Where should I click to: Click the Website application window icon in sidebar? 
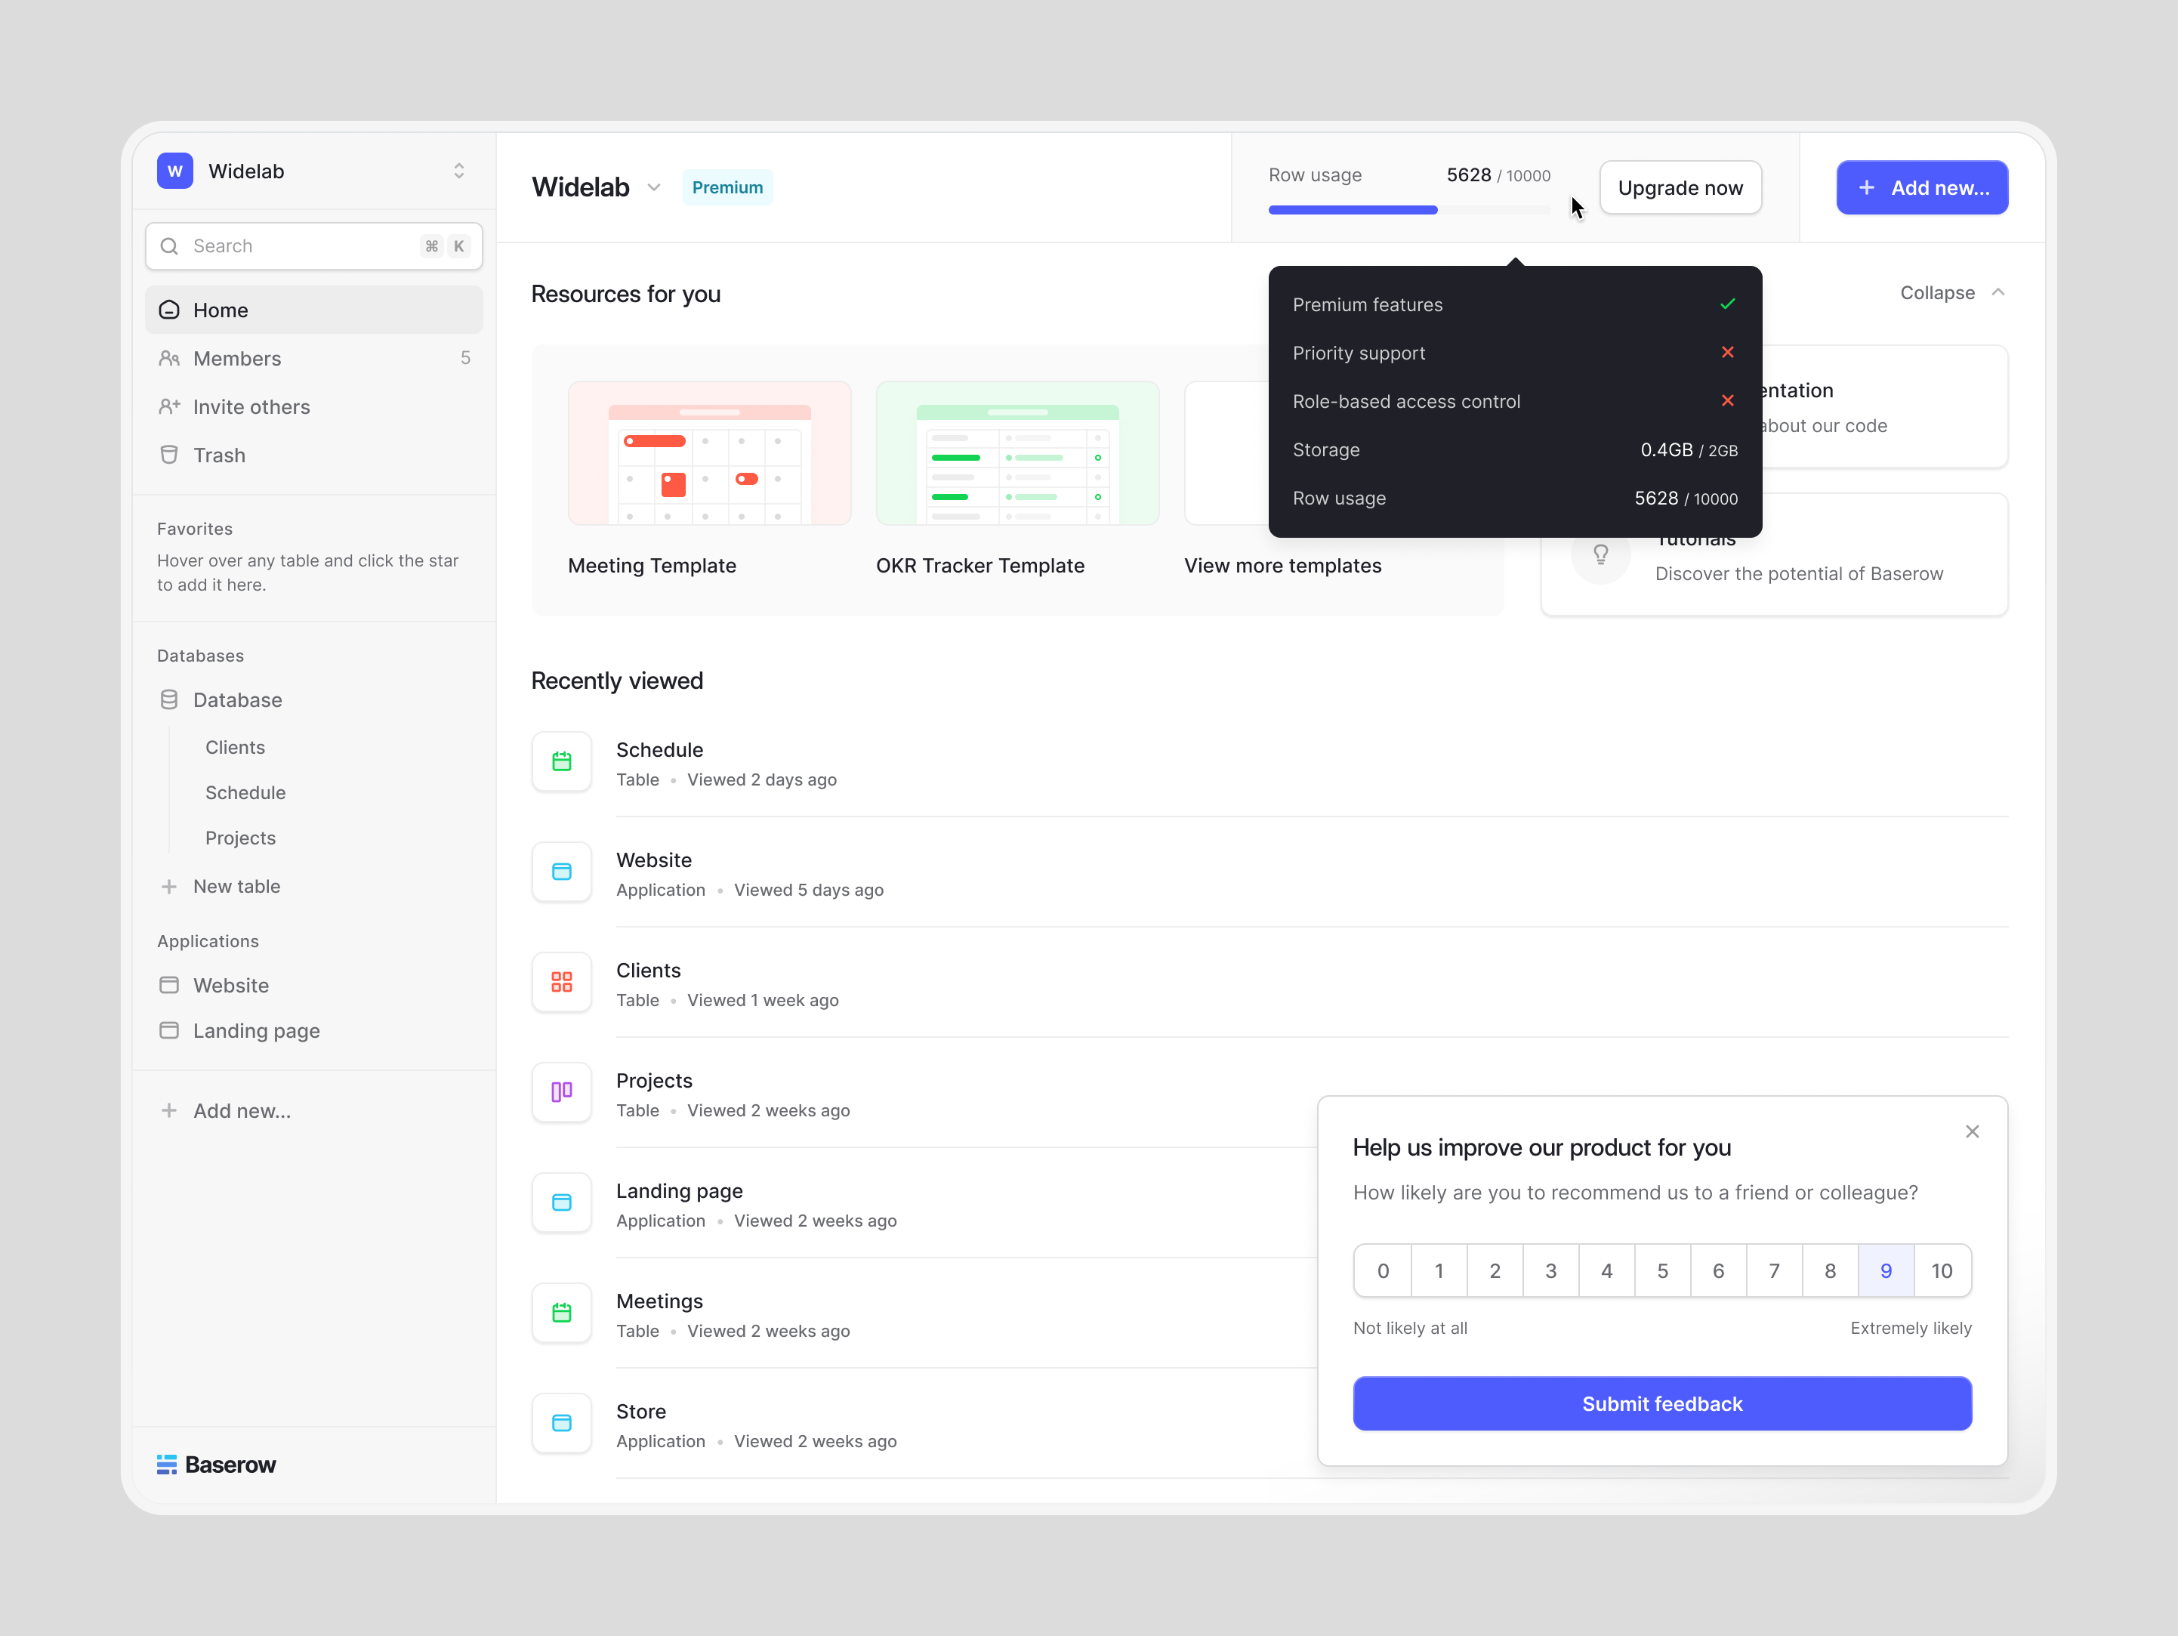(x=169, y=986)
